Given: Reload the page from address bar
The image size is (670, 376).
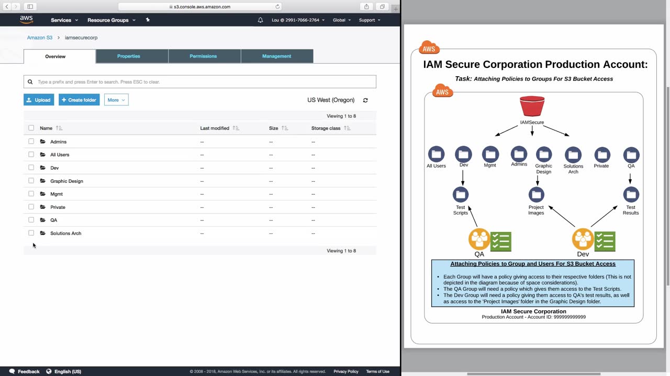Looking at the screenshot, I should pyautogui.click(x=277, y=7).
